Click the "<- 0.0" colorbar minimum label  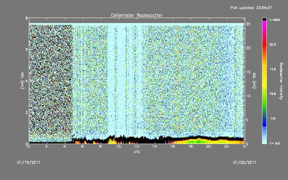(275, 143)
